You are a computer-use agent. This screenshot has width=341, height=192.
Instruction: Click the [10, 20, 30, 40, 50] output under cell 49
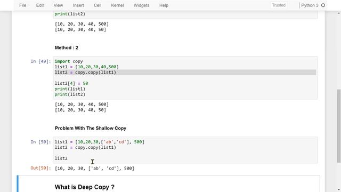(x=80, y=110)
